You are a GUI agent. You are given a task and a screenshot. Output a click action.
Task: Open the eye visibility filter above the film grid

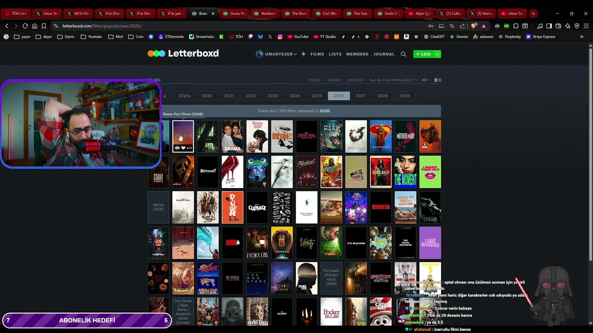[425, 80]
